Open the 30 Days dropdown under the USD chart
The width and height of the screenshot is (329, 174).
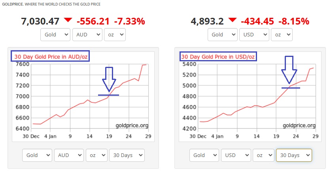pyautogui.click(x=294, y=155)
